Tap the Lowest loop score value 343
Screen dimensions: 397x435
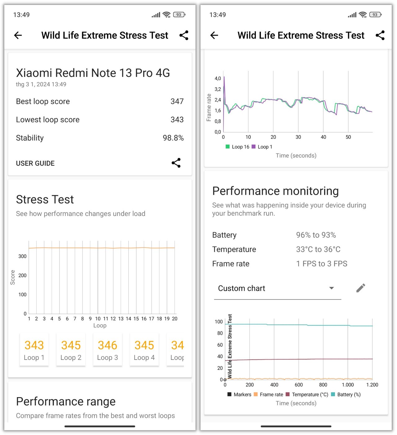coord(177,120)
